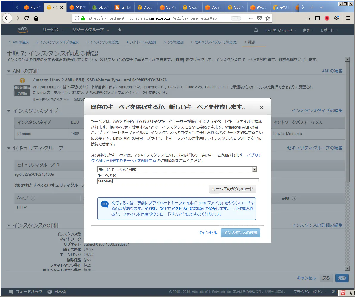Click the インスタンスの作成 button
The width and height of the screenshot is (355, 297).
pos(240,233)
